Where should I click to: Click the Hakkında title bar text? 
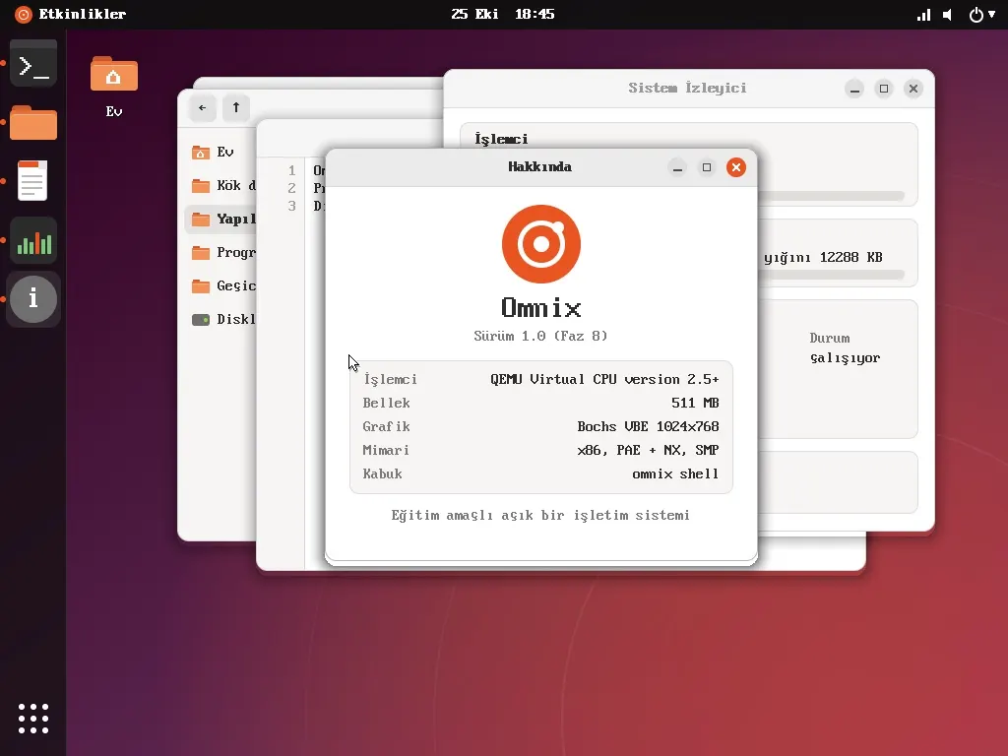(540, 167)
